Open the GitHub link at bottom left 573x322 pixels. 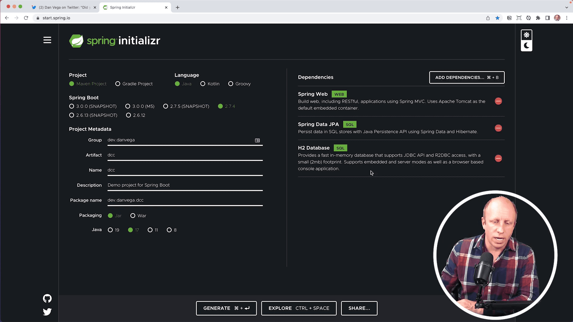47,298
